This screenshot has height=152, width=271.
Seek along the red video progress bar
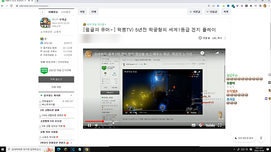click(154, 121)
